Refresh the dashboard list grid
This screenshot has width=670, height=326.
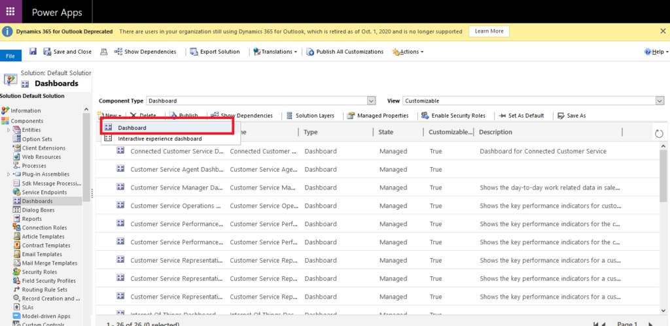coord(658,133)
